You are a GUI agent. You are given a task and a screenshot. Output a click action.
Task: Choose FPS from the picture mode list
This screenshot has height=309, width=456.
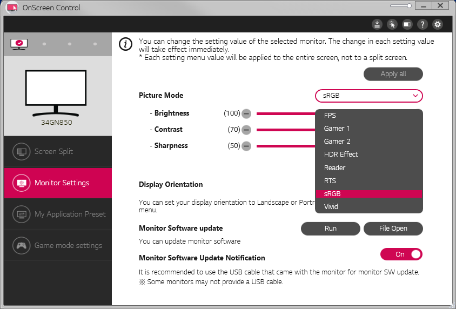369,116
